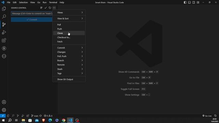This screenshot has height=123, width=219.
Task: Open the Windows Start menu
Action: 3,120
